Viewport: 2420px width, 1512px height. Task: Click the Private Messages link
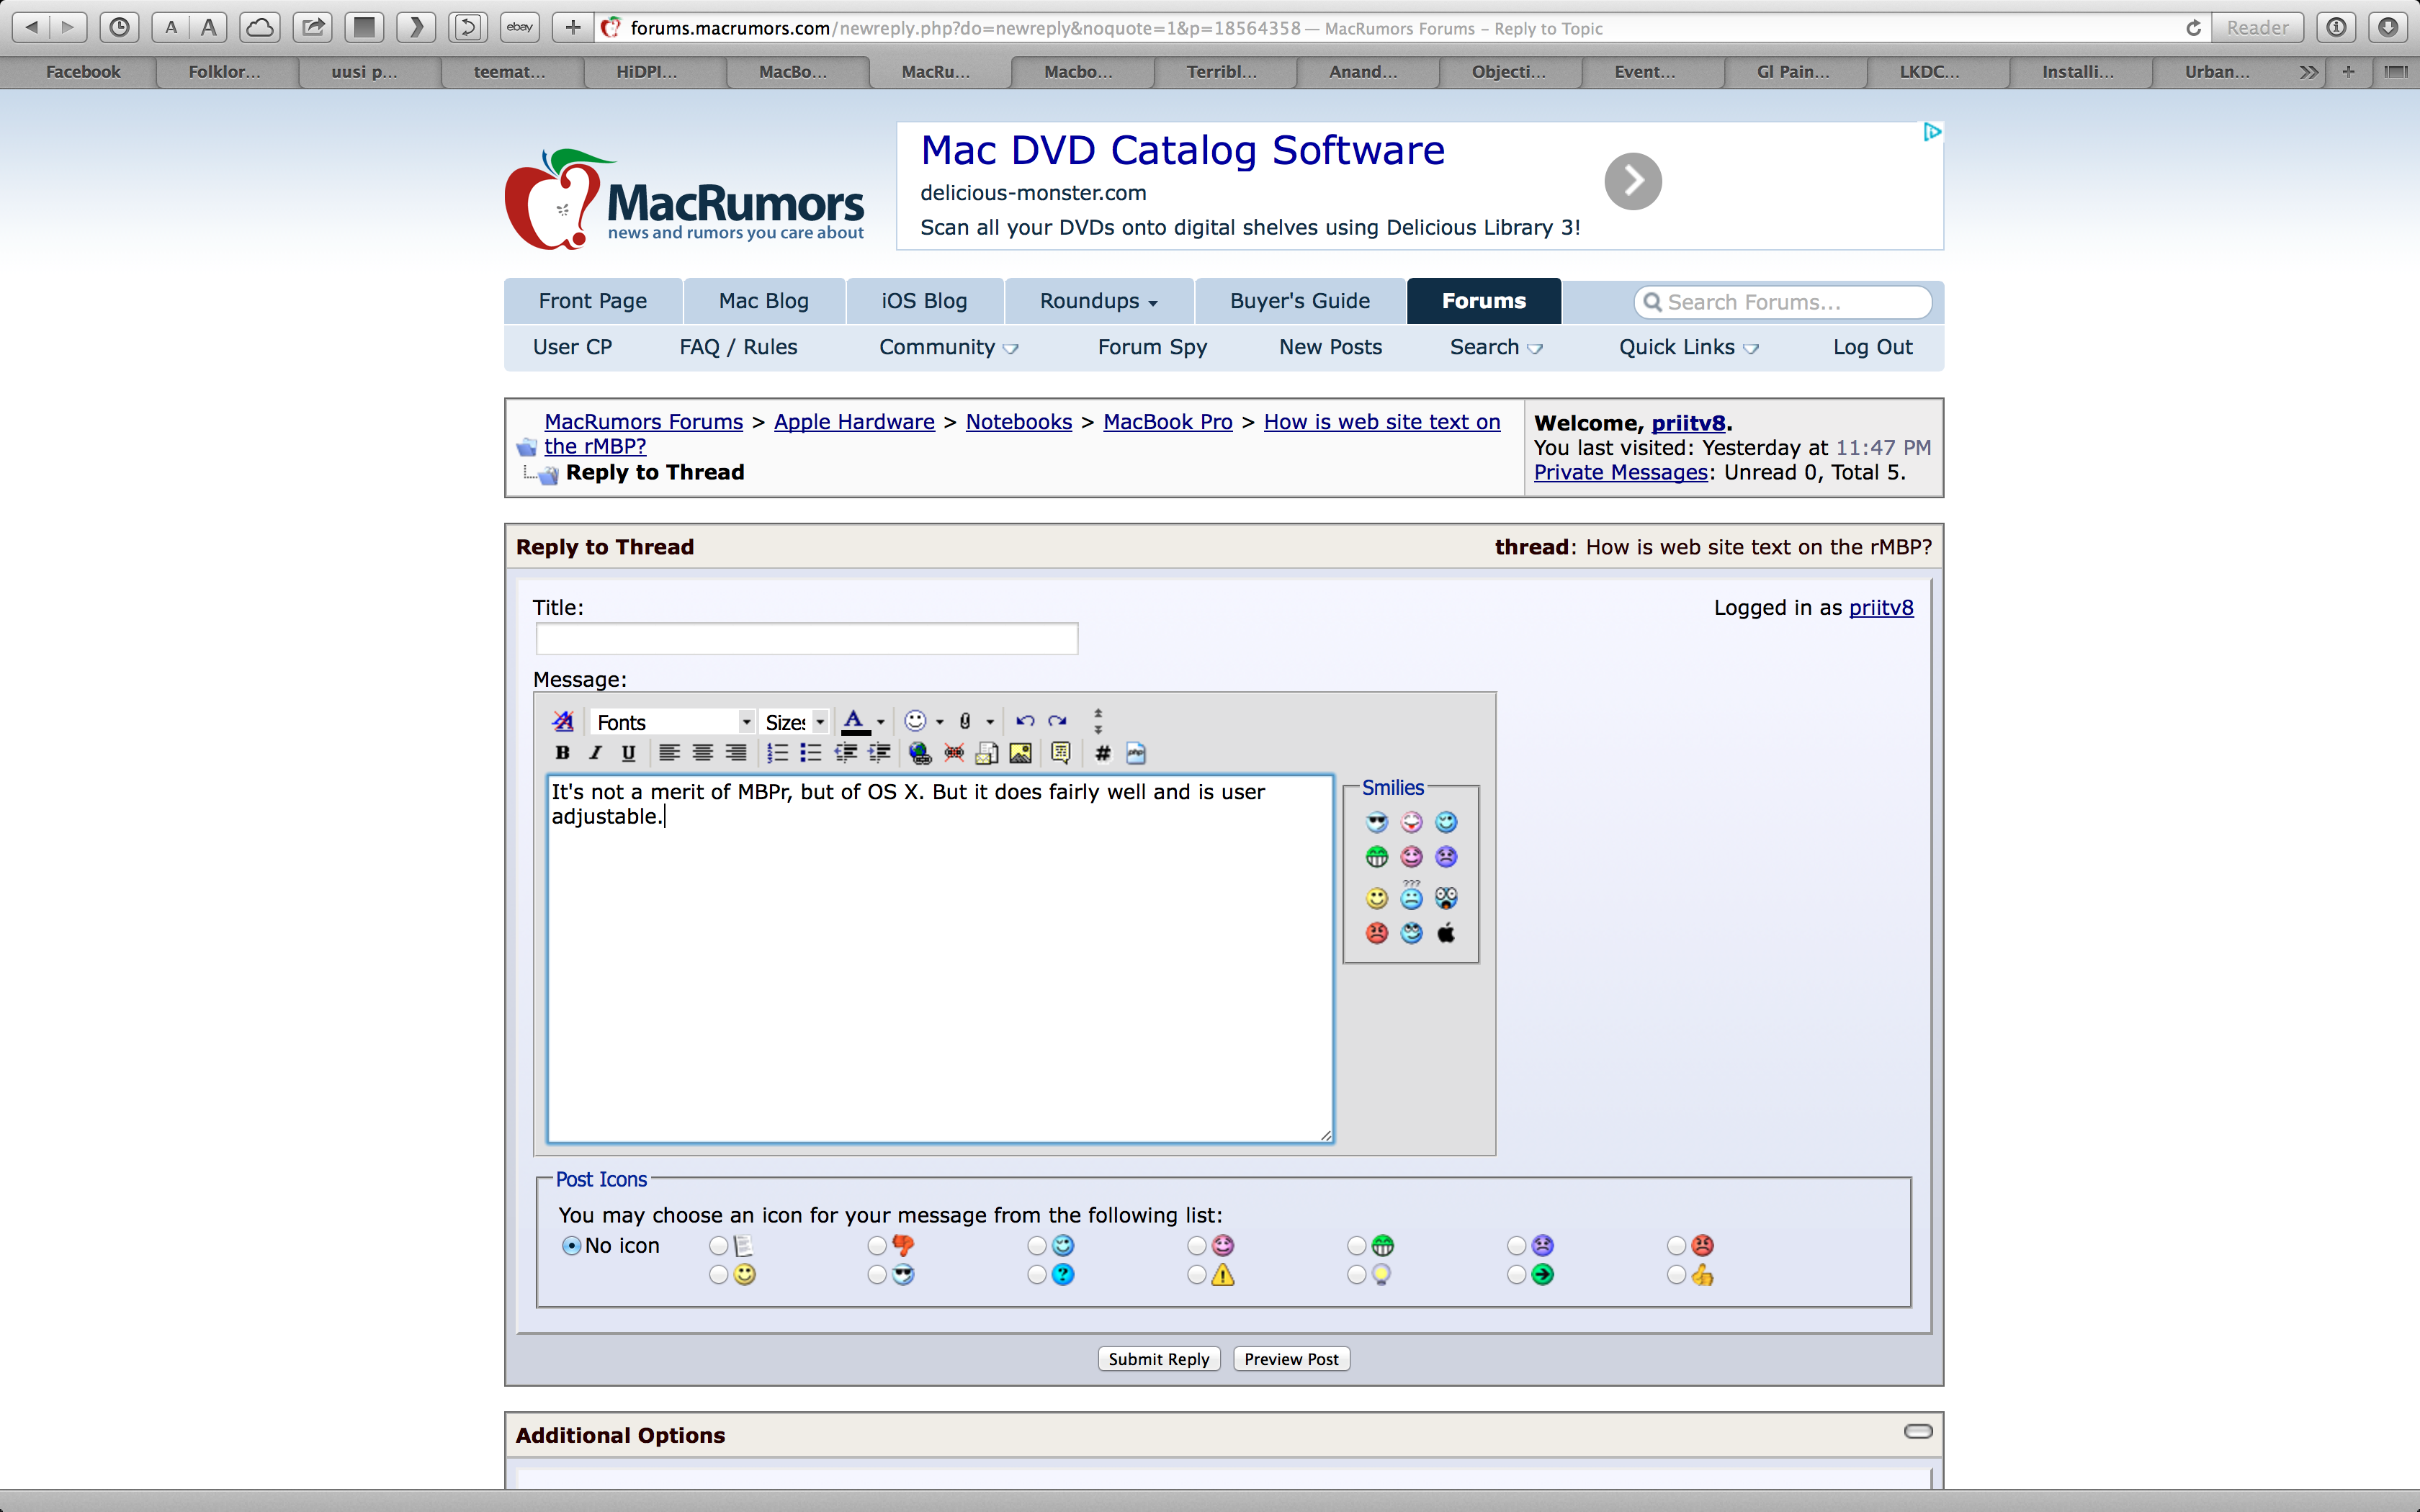coord(1620,472)
